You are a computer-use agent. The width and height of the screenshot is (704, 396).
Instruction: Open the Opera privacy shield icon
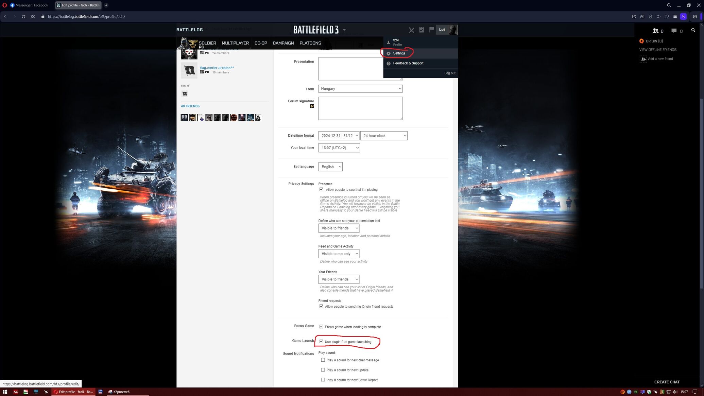tap(650, 17)
